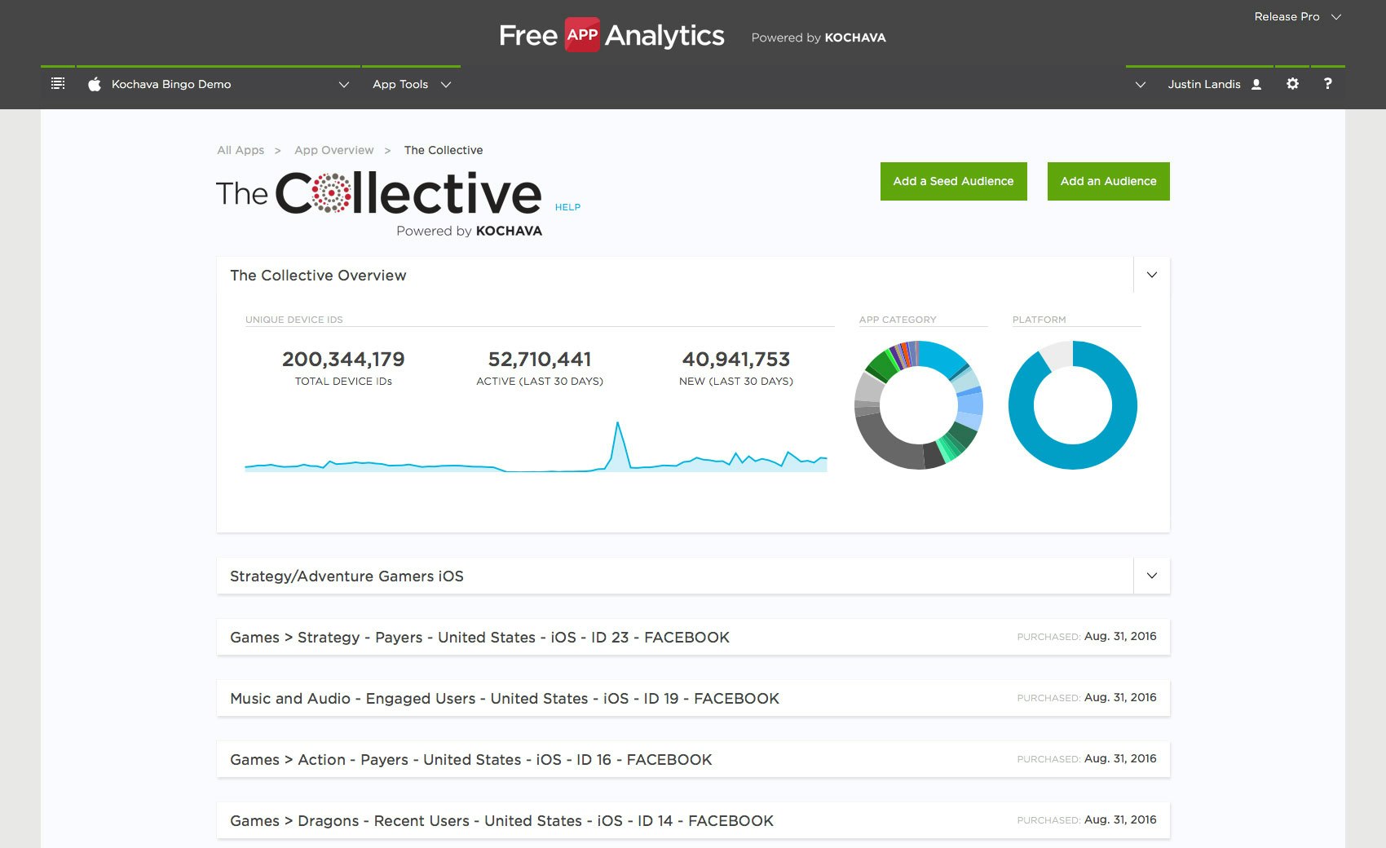Follow the All Apps breadcrumb link
1386x848 pixels.
pyautogui.click(x=240, y=150)
